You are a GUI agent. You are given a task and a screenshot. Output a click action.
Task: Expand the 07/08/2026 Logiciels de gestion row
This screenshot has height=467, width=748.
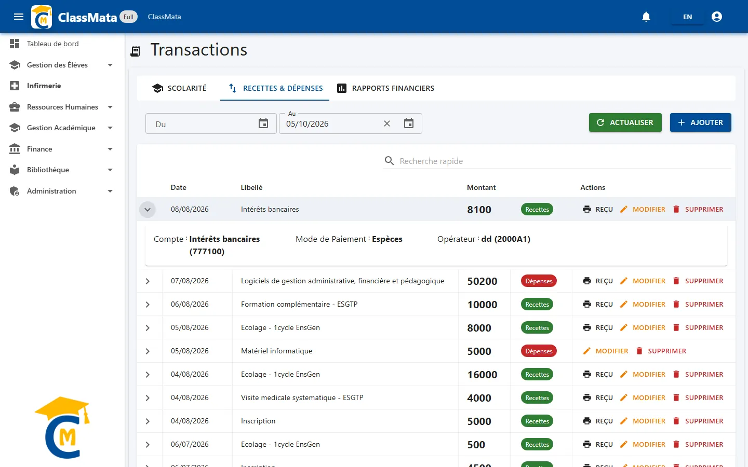tap(148, 281)
